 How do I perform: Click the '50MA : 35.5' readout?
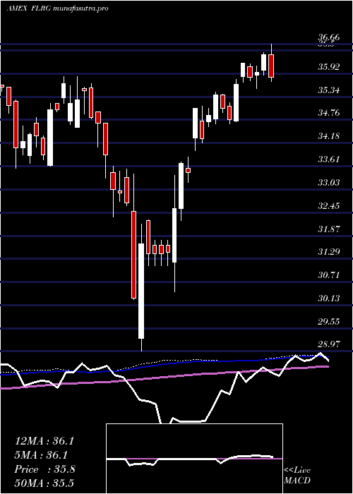tap(44, 483)
